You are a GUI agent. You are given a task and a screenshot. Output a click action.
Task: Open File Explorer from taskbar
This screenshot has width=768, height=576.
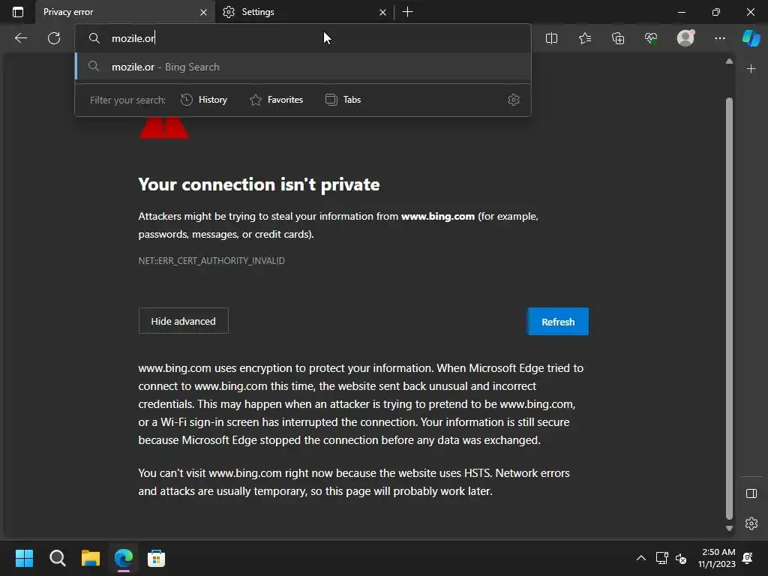[x=91, y=558]
